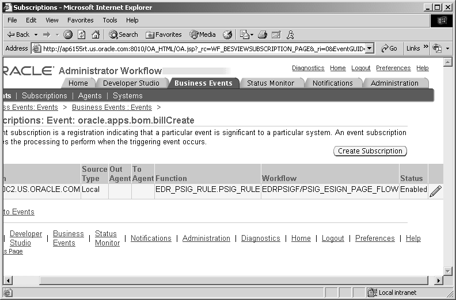Open dropdown arrow beside rightmost toolbar icon
Image resolution: width=456 pixels, height=300 pixels.
(x=448, y=48)
